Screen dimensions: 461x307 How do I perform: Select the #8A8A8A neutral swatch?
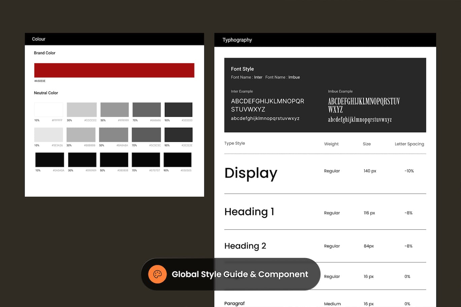pyautogui.click(x=113, y=135)
